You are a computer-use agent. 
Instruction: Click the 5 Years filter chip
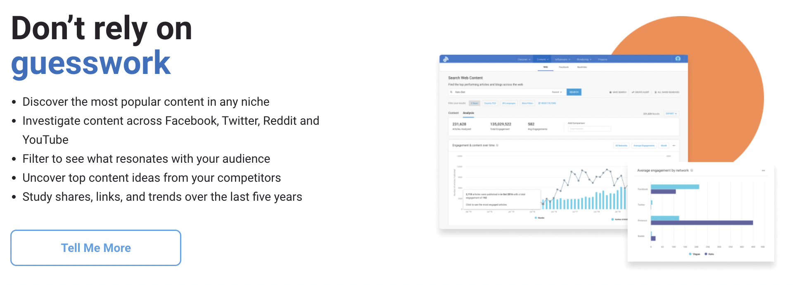click(x=474, y=103)
